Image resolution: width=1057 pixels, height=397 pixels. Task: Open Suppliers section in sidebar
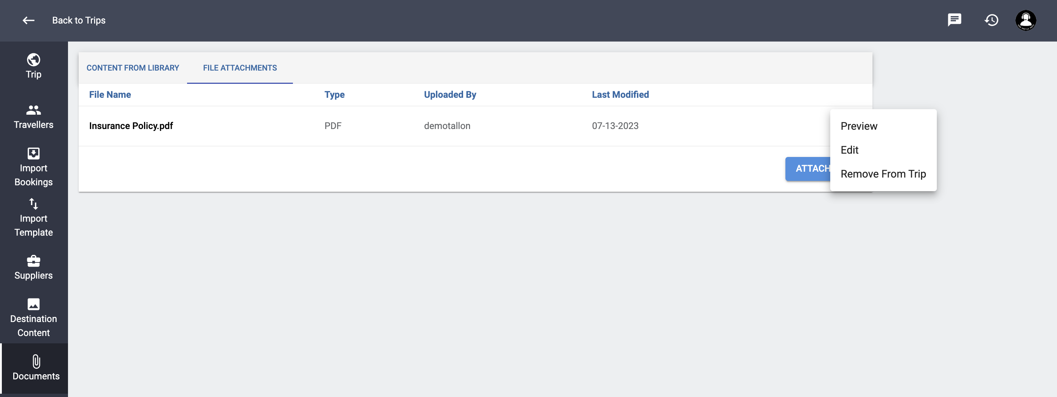(34, 267)
